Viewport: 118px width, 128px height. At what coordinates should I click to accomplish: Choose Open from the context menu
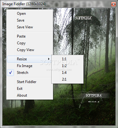(30, 14)
